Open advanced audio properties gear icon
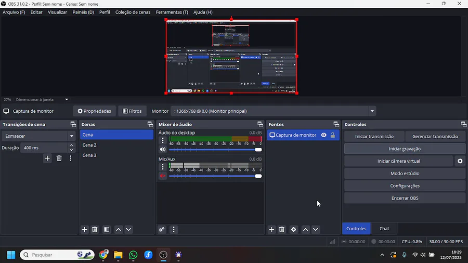Screen dimensions: 468x263 click(162, 229)
